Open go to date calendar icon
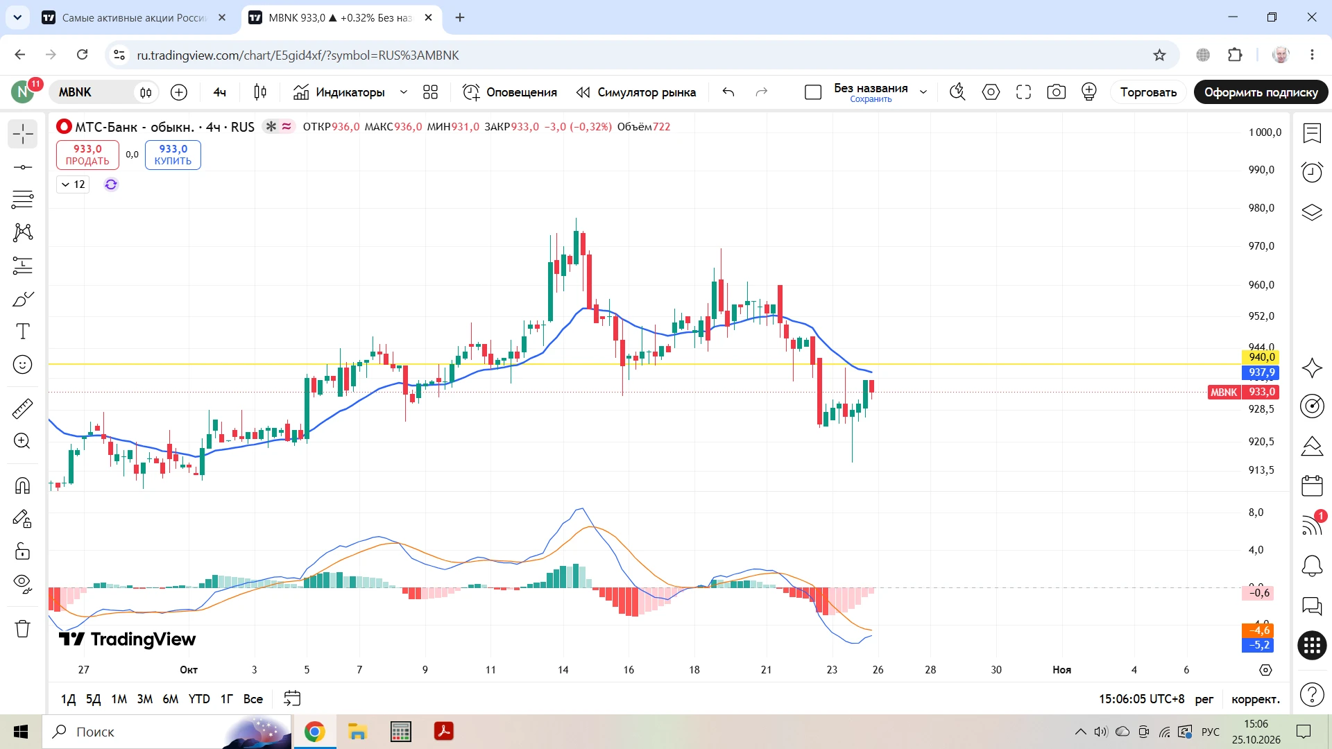 pyautogui.click(x=292, y=698)
